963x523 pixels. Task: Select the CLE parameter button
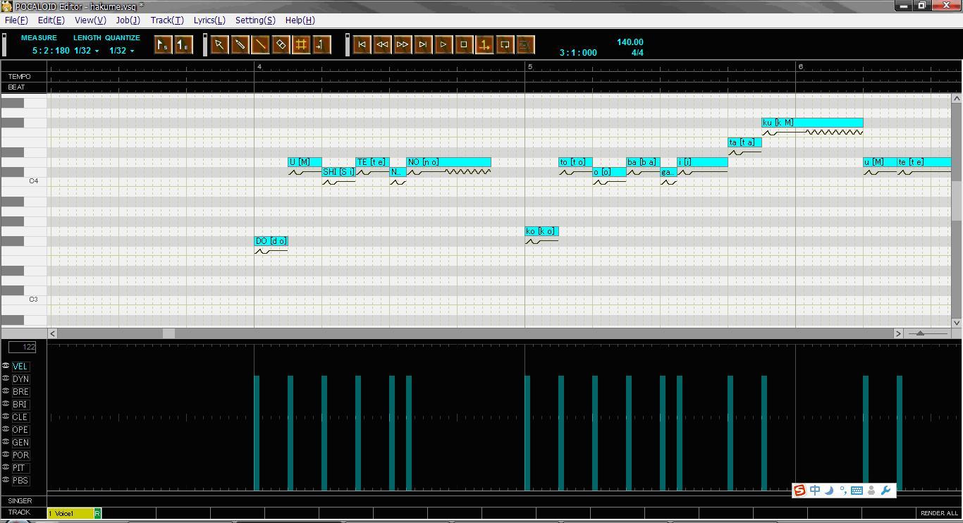(20, 417)
